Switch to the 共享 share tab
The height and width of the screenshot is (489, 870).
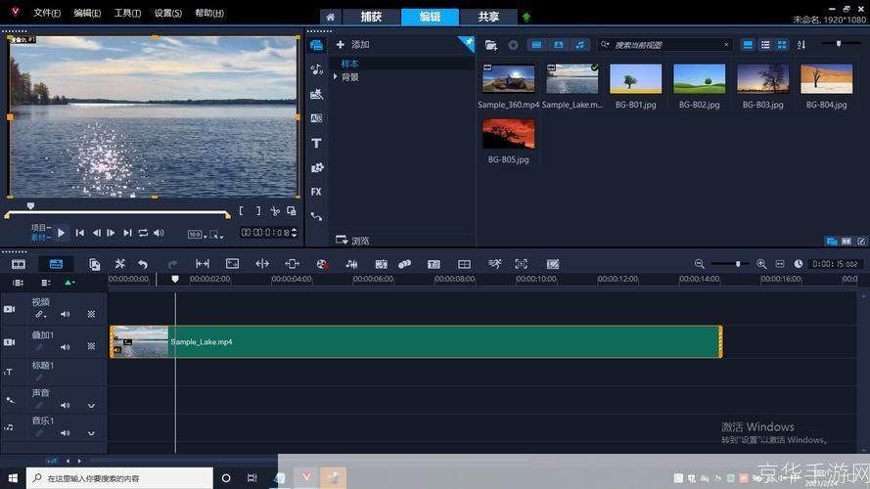point(488,17)
